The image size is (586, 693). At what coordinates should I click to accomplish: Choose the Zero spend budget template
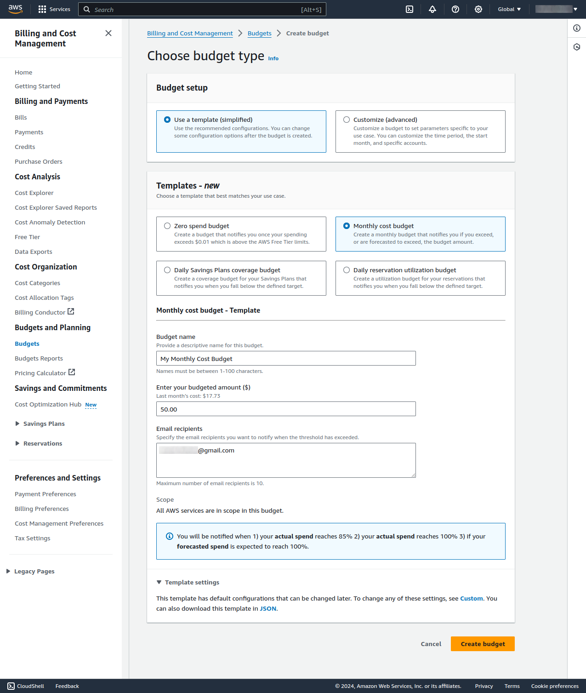coord(167,226)
